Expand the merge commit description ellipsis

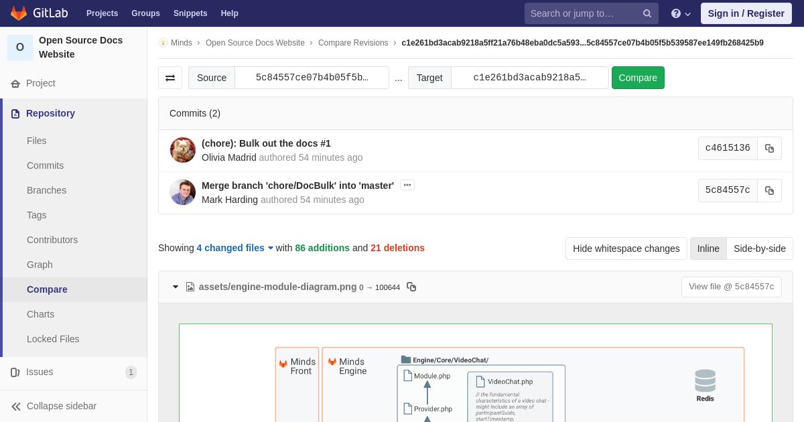pos(407,185)
